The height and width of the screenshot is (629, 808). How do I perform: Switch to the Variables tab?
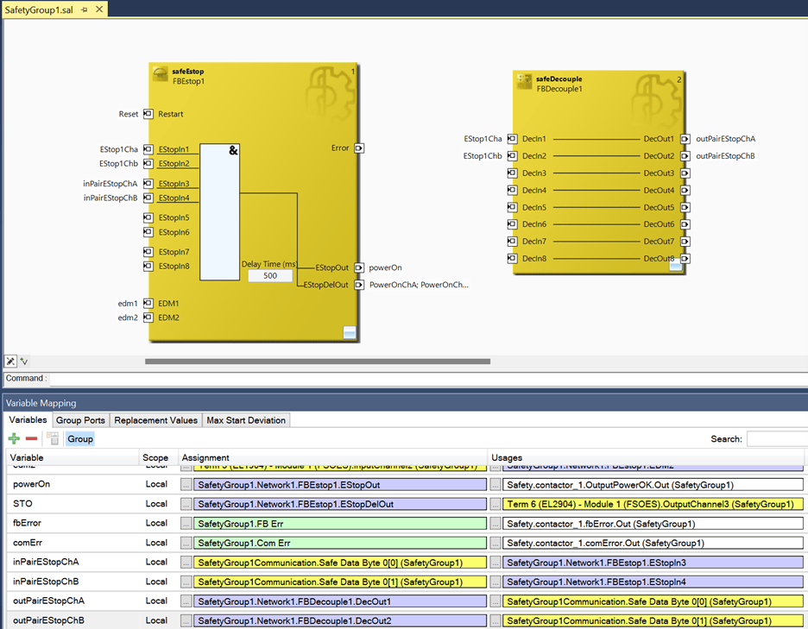28,420
